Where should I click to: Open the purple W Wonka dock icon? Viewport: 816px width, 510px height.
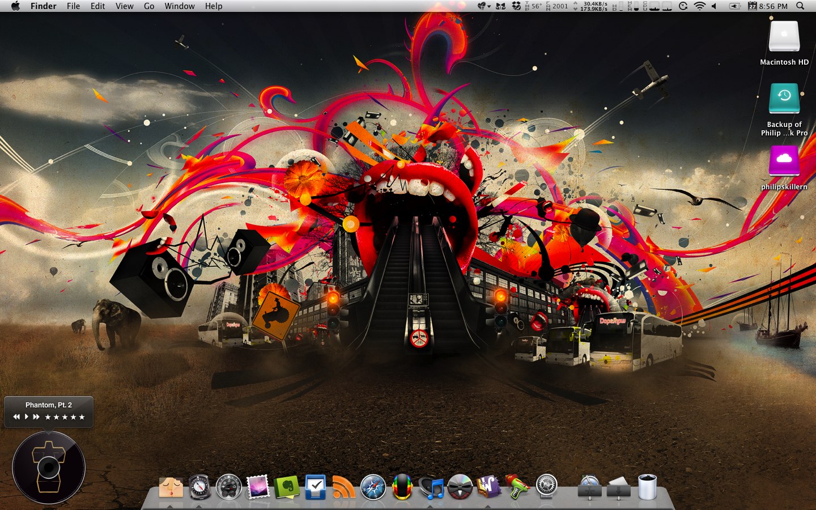(488, 487)
